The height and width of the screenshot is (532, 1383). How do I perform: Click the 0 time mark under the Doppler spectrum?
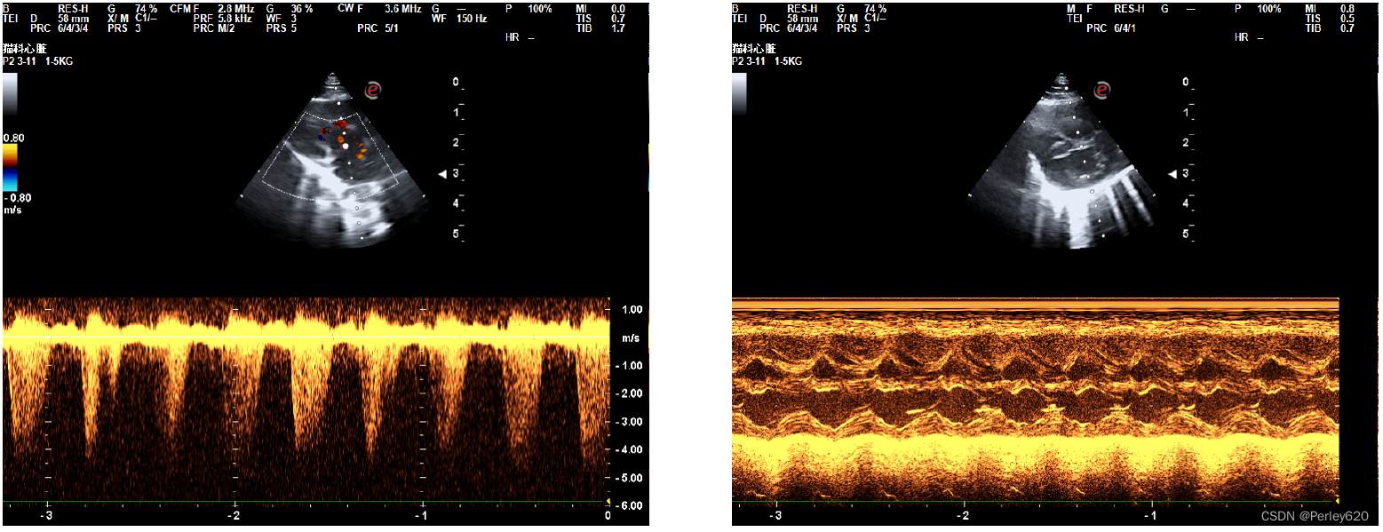pyautogui.click(x=608, y=516)
